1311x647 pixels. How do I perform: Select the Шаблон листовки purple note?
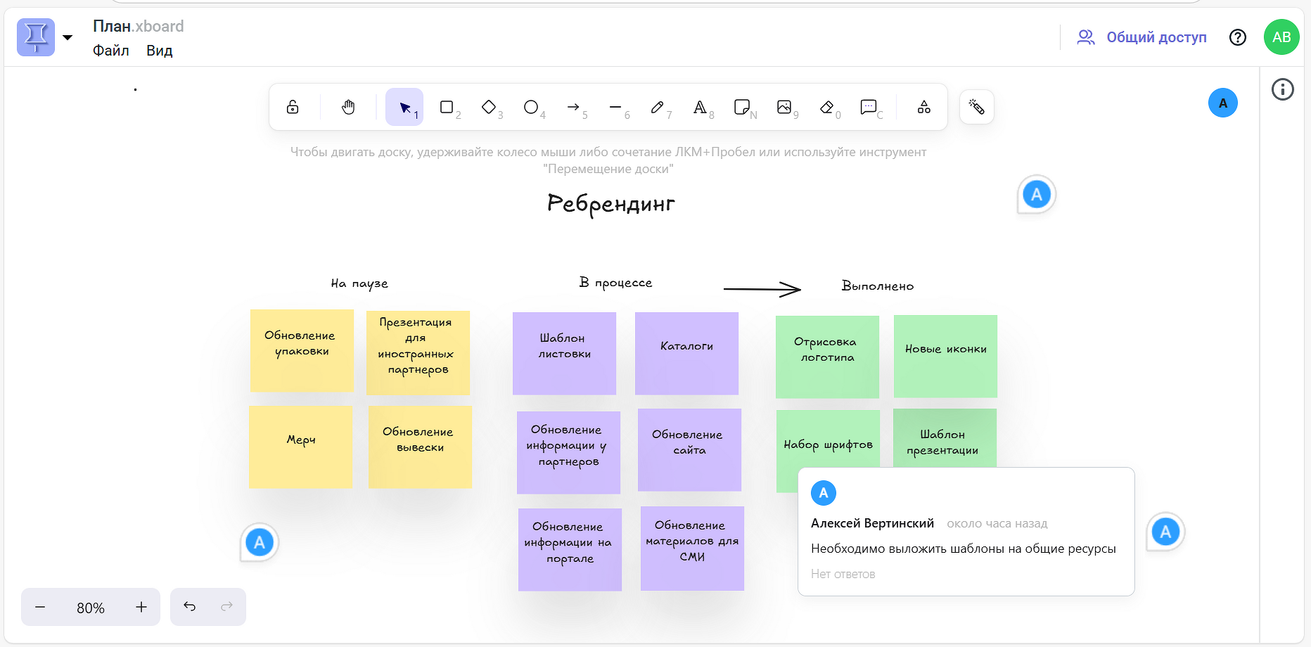[564, 353]
